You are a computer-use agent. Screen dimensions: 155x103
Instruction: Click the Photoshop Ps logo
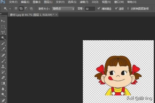click(x=3, y=2)
